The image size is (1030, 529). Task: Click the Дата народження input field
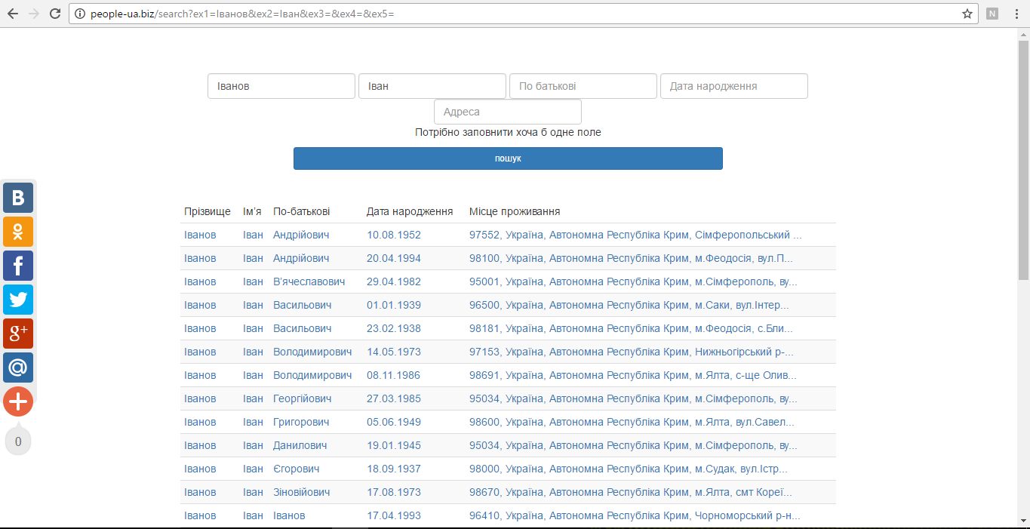pyautogui.click(x=733, y=86)
